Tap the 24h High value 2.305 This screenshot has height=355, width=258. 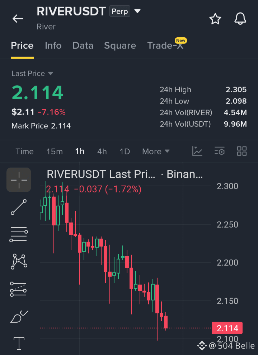pyautogui.click(x=236, y=90)
